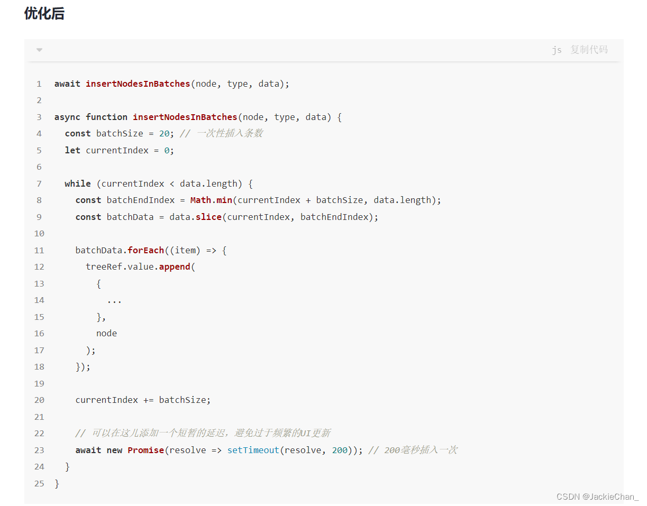Image resolution: width=647 pixels, height=506 pixels.
Task: Click line number 10
Action: click(x=39, y=233)
